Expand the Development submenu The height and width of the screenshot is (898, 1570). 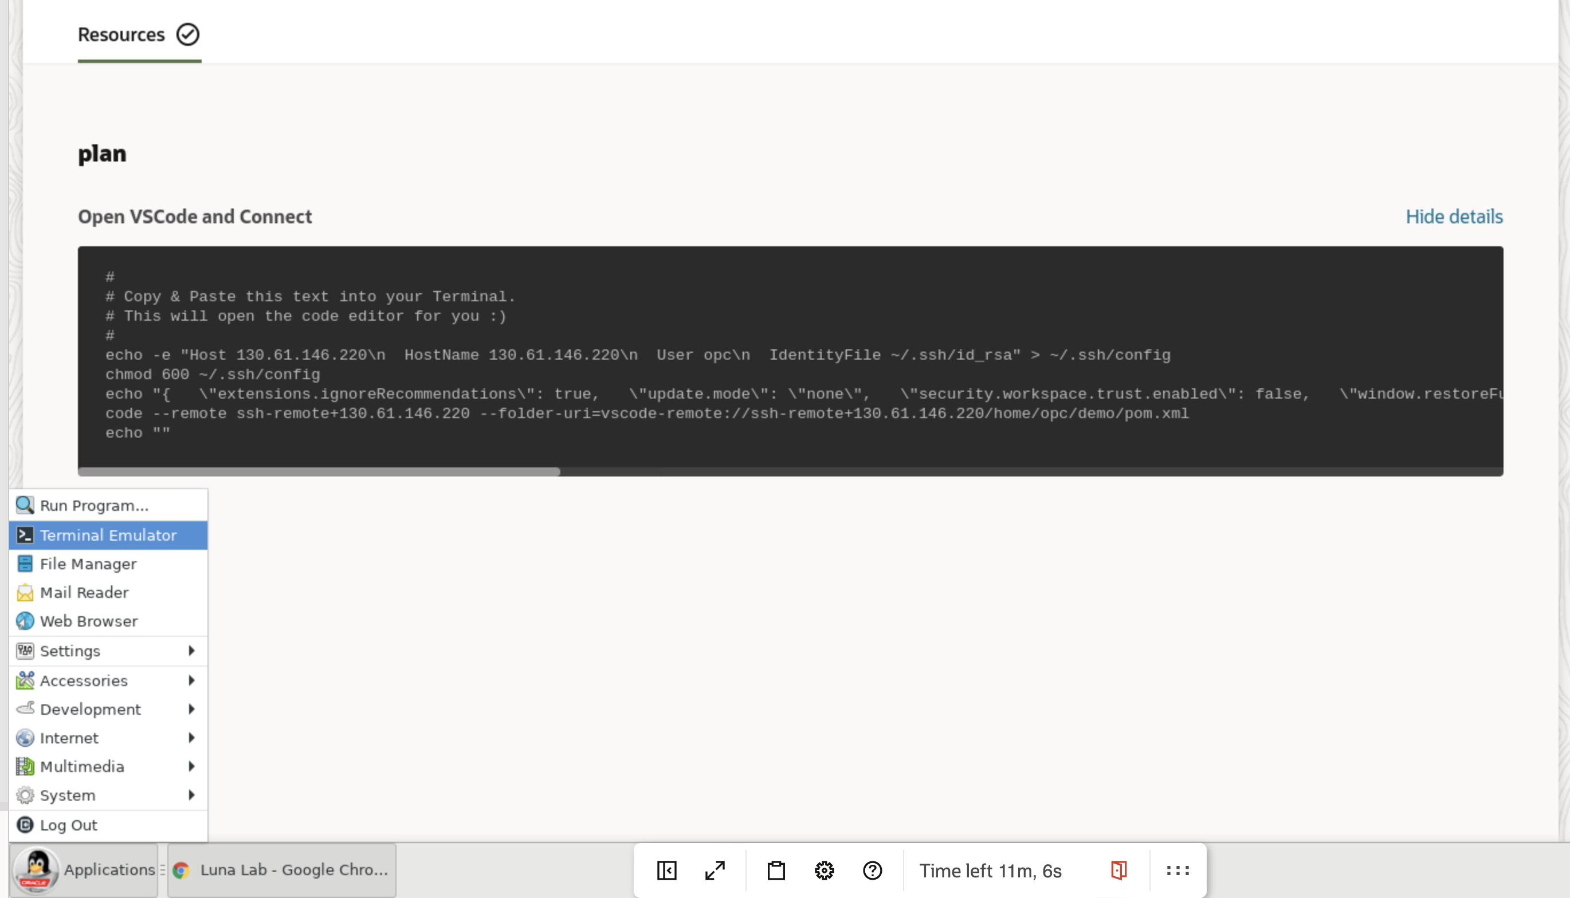[91, 708]
